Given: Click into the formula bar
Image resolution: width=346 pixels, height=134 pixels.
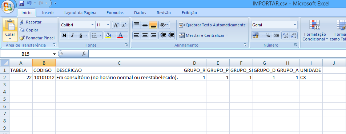Looking at the screenshot, I should pyautogui.click(x=217, y=54).
